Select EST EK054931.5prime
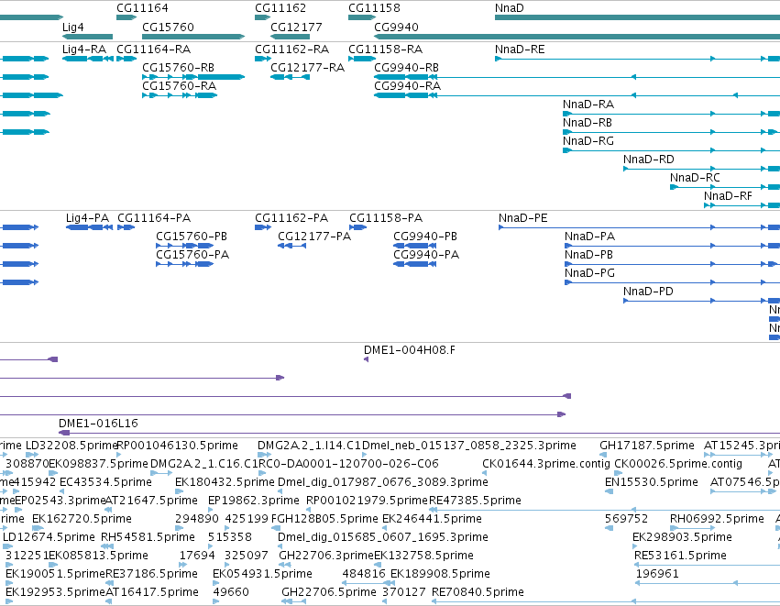The width and height of the screenshot is (780, 606). tap(263, 574)
